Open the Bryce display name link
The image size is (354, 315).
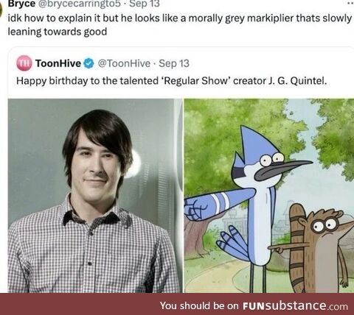coord(21,4)
